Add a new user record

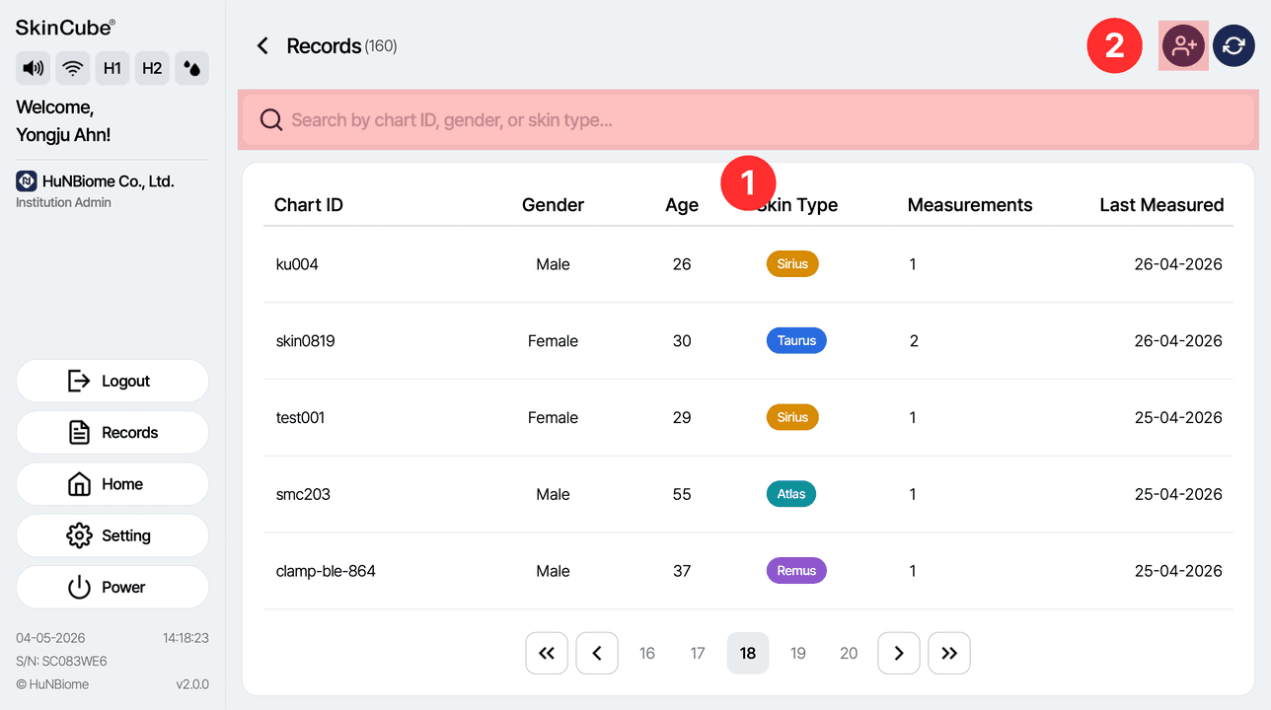click(x=1183, y=45)
